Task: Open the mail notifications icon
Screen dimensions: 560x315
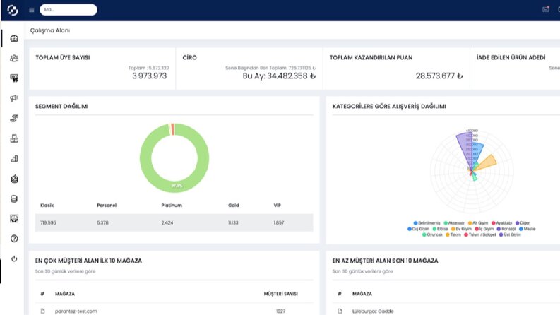Action: point(545,9)
